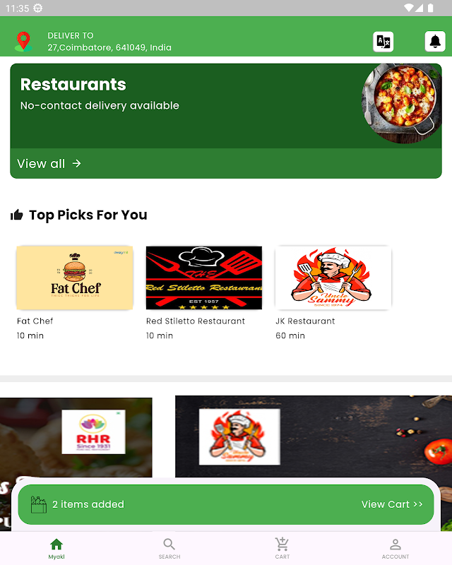452x565 pixels.
Task: Open the Account tab
Action: click(x=395, y=549)
